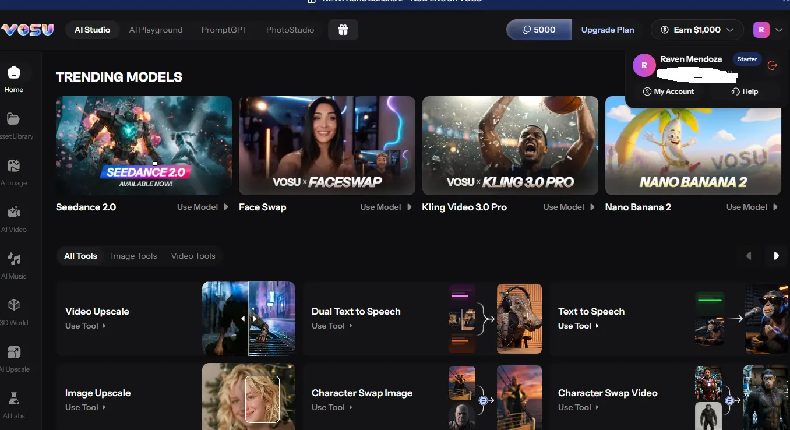
Task: Go to Home in the sidebar
Action: click(14, 79)
